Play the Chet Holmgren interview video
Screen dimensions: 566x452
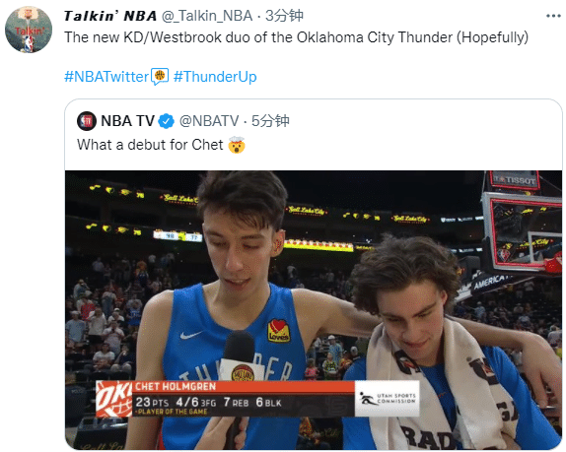[314, 310]
